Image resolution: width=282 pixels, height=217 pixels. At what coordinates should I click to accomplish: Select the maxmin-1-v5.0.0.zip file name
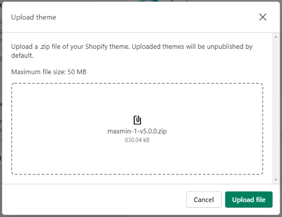(x=137, y=131)
